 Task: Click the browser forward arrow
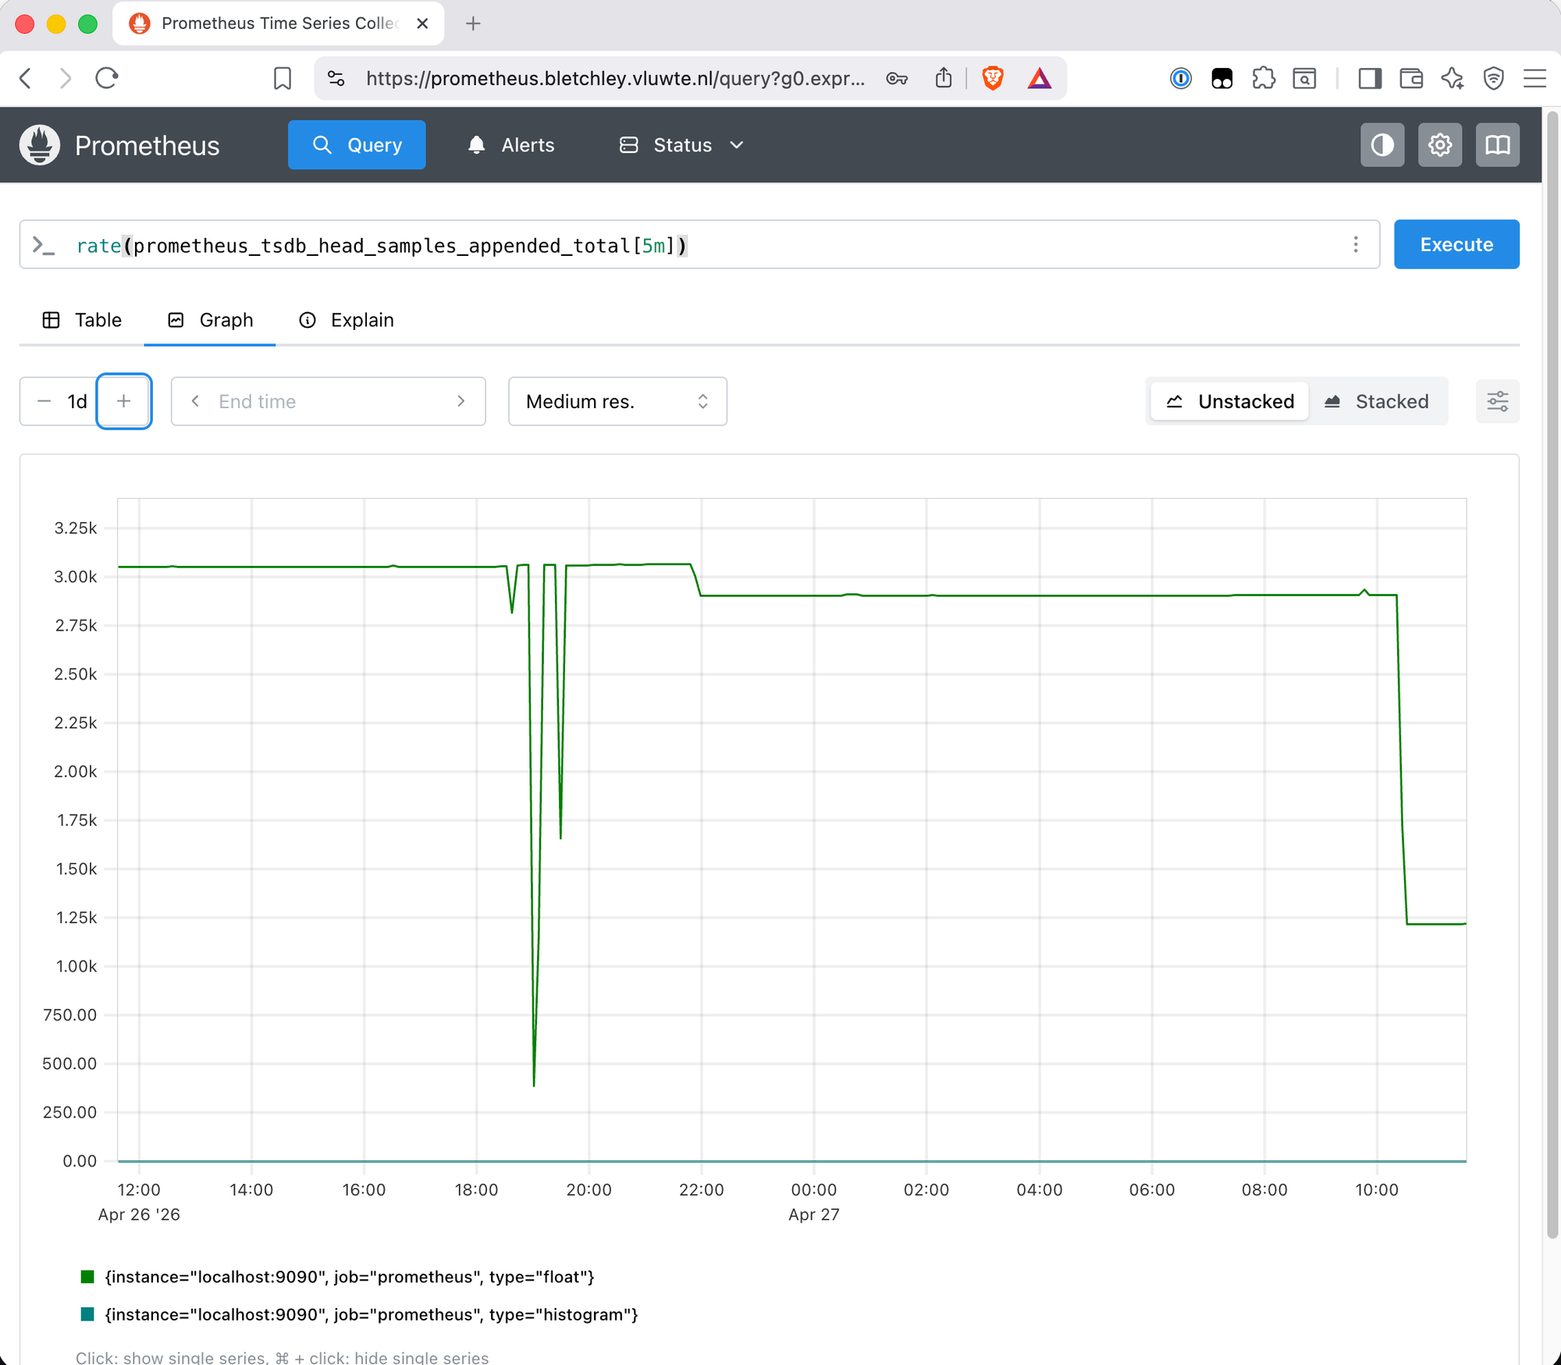click(66, 78)
